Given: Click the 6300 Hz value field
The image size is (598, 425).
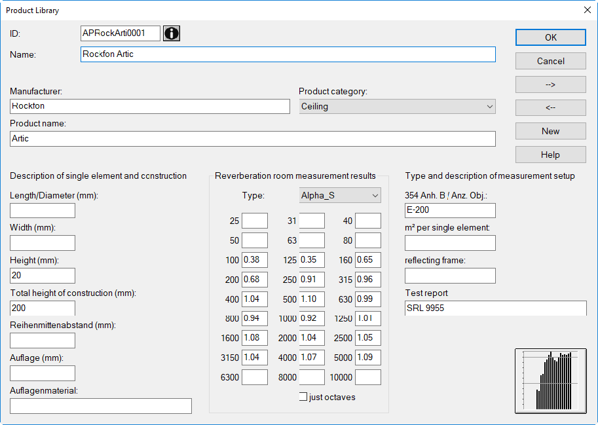Looking at the screenshot, I should coord(255,377).
